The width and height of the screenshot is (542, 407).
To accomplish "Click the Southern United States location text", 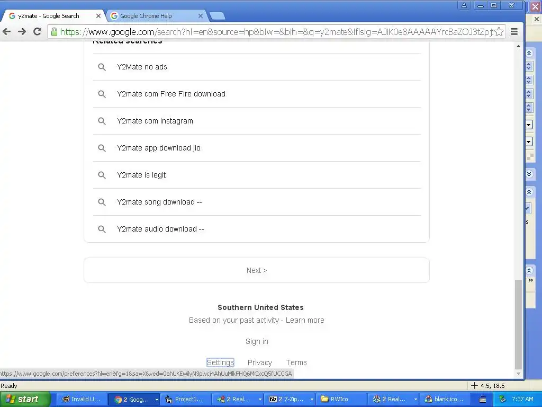I will click(x=260, y=307).
